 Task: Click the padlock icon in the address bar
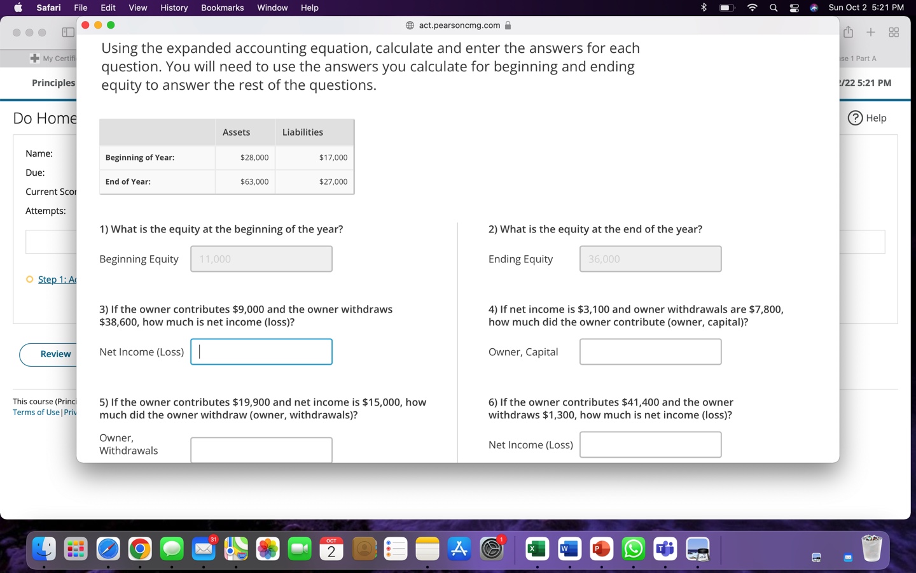(x=507, y=25)
